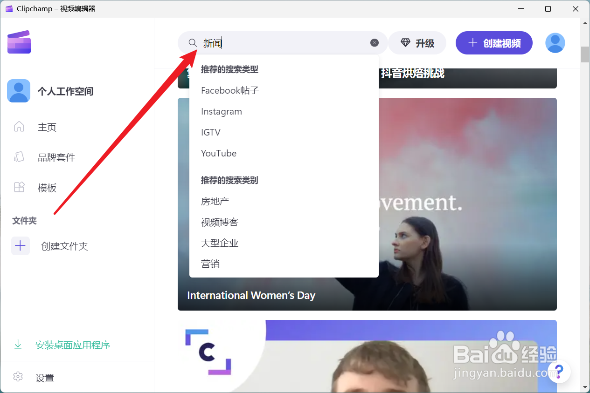Click the 创建视频 button
Screen dimensions: 590x393
pyautogui.click(x=494, y=43)
